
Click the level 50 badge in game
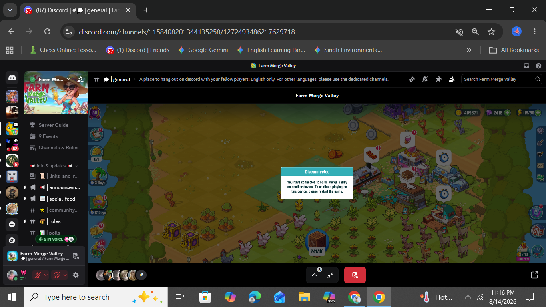(95, 112)
